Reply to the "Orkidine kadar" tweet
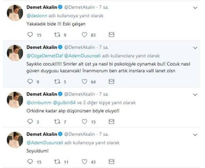The width and height of the screenshot is (205, 168). (31, 121)
